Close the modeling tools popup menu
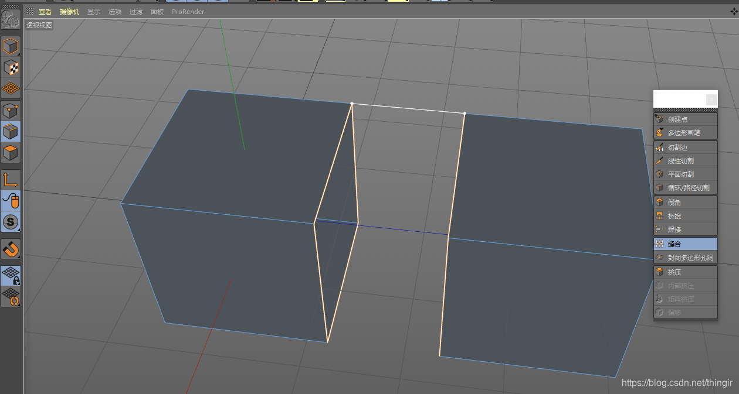The width and height of the screenshot is (739, 394). click(711, 100)
